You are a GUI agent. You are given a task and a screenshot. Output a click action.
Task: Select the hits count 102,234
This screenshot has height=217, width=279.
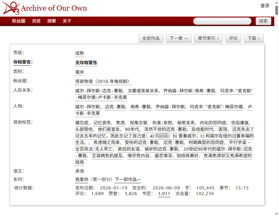pos(205,194)
